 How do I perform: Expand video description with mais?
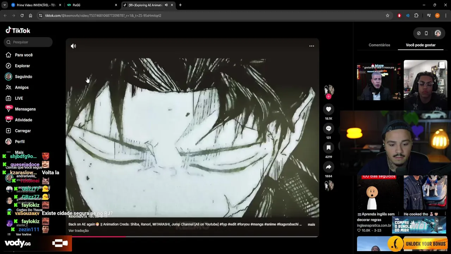[311, 224]
